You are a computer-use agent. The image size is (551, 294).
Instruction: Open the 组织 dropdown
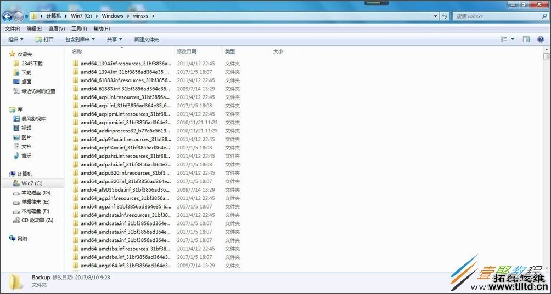click(16, 39)
